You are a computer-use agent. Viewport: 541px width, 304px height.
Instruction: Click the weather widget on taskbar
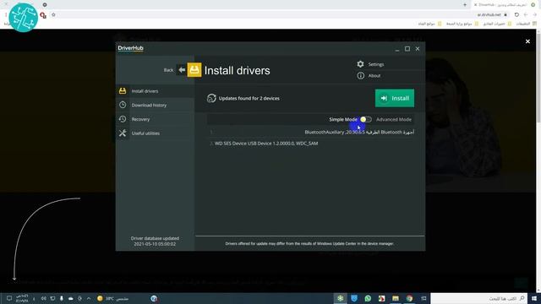[x=112, y=298]
